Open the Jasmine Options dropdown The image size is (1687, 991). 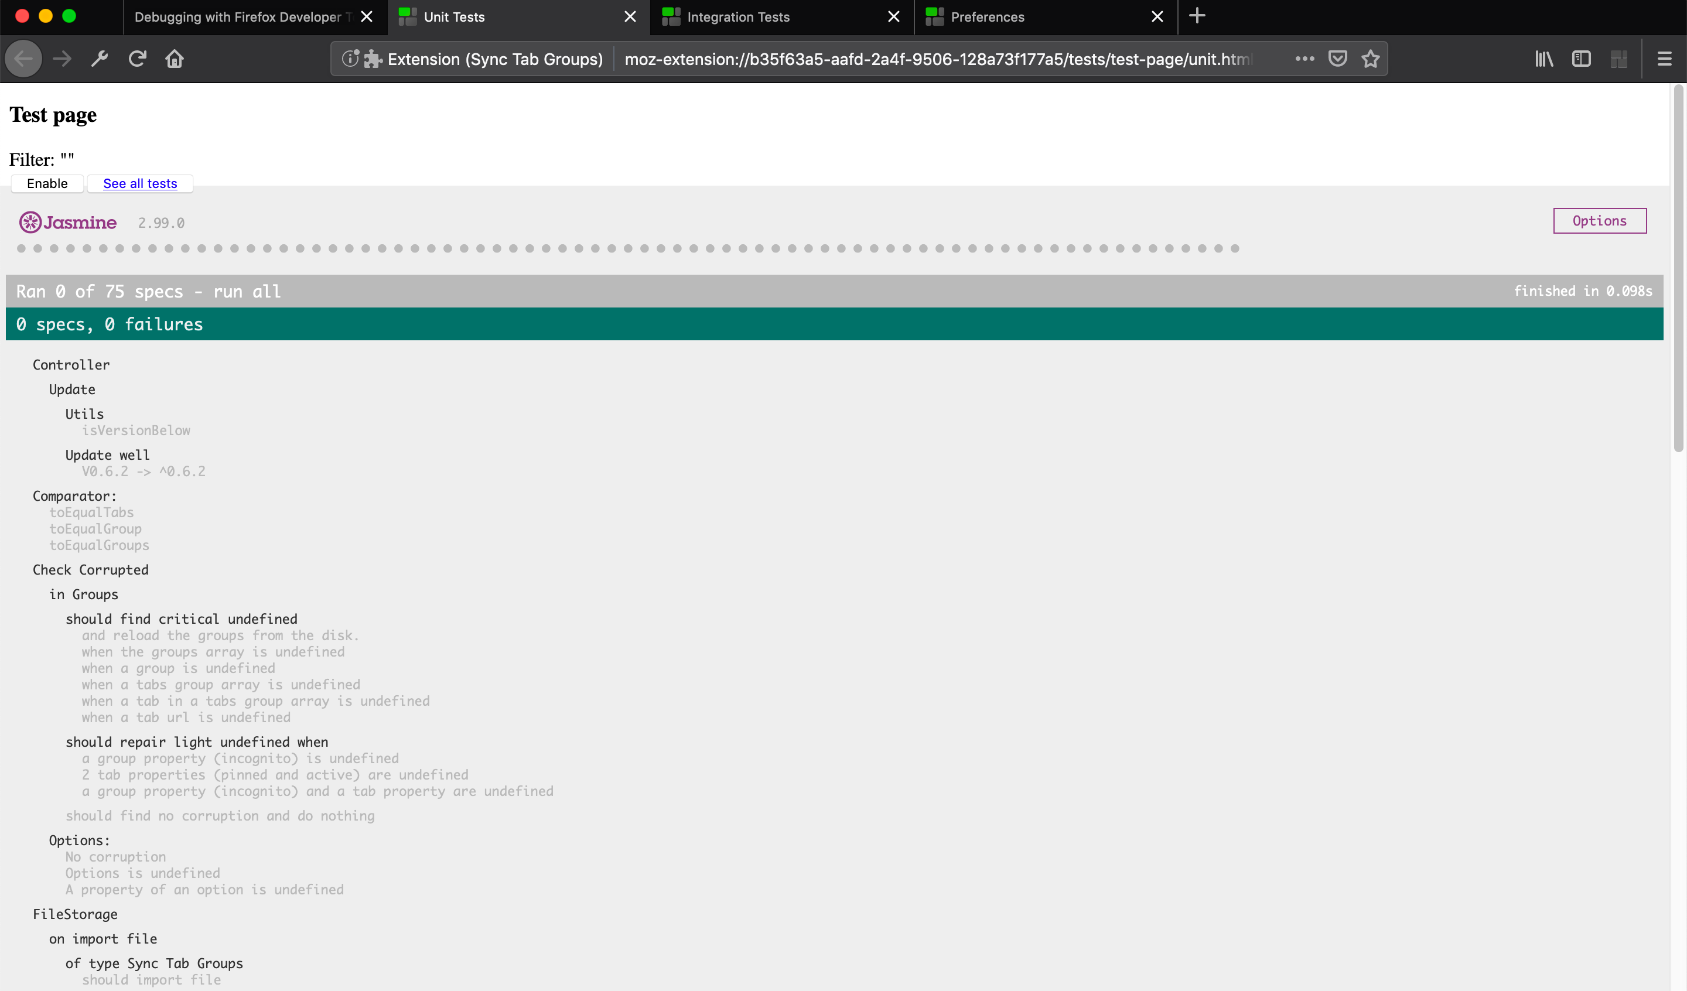1599,221
